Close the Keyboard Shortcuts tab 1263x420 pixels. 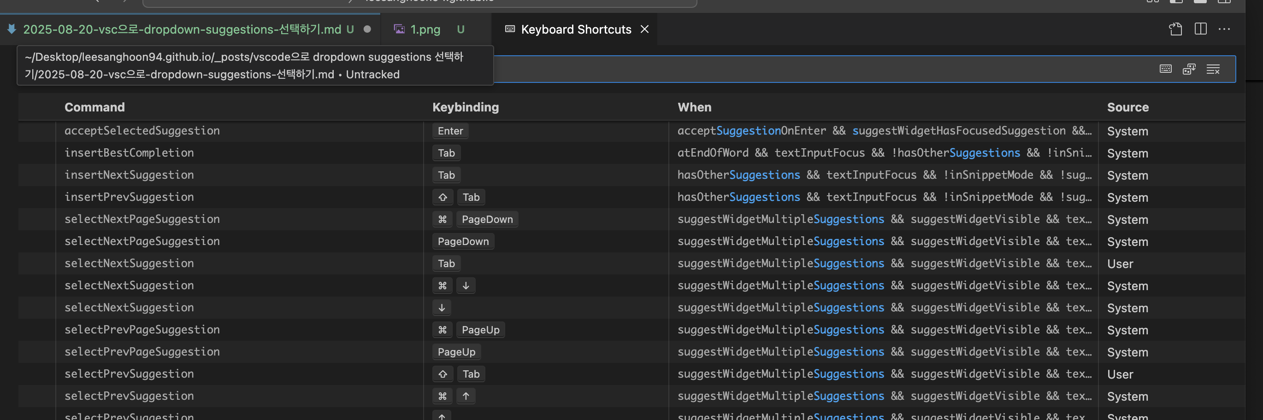[645, 29]
